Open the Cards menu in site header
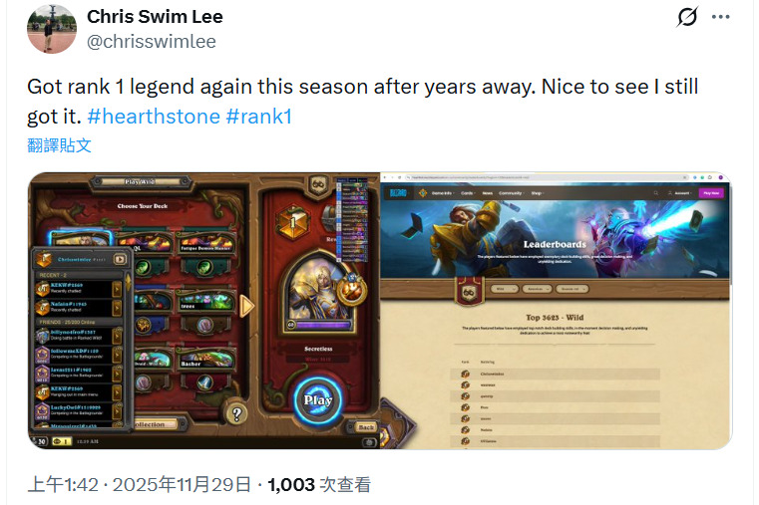 coord(468,193)
